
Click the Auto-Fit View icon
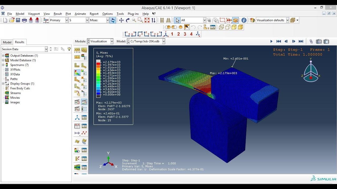tap(147, 20)
